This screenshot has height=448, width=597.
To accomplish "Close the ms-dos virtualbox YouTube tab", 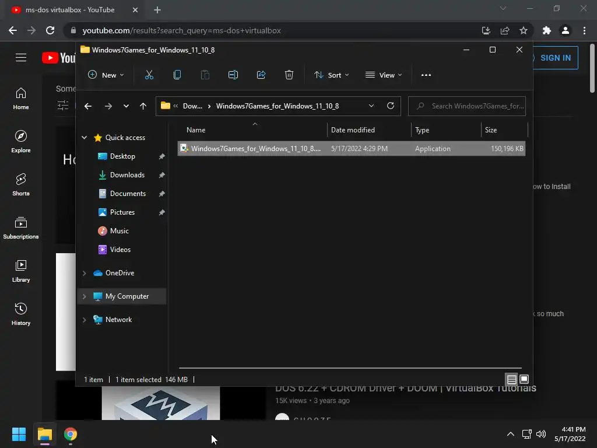I will pyautogui.click(x=135, y=10).
